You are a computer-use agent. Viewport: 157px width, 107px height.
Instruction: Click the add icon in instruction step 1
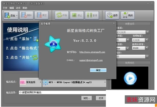36,39
